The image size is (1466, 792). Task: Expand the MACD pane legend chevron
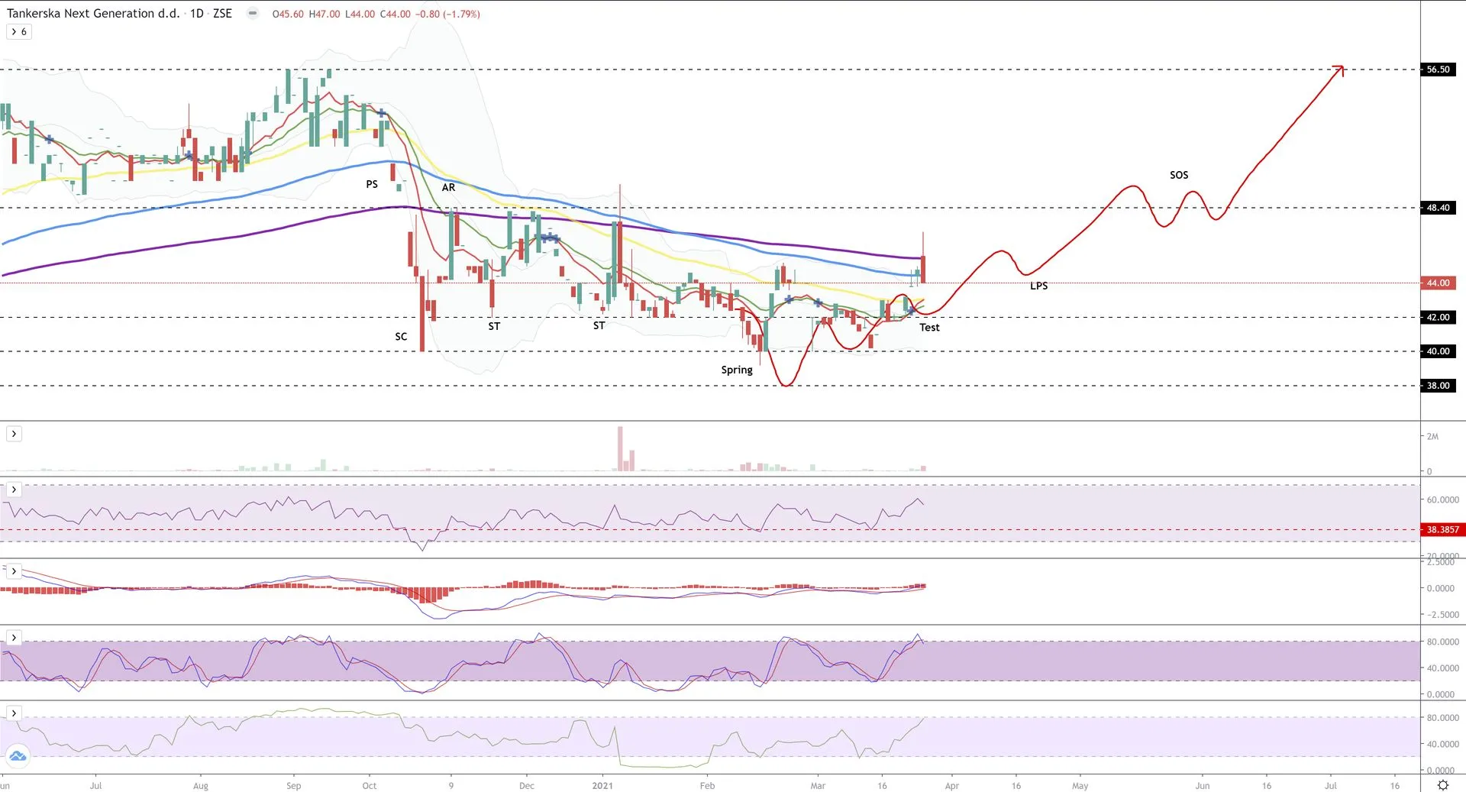click(x=14, y=571)
